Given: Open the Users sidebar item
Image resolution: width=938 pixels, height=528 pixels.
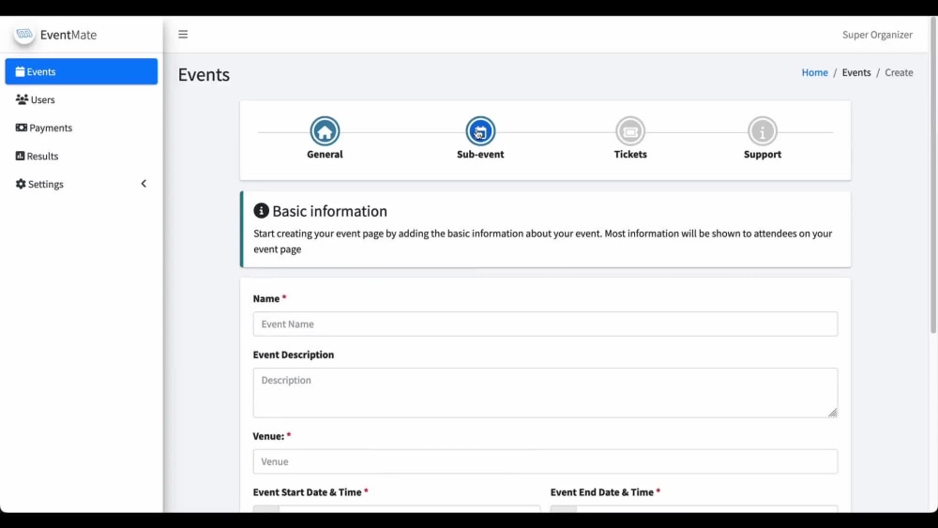Looking at the screenshot, I should [82, 99].
